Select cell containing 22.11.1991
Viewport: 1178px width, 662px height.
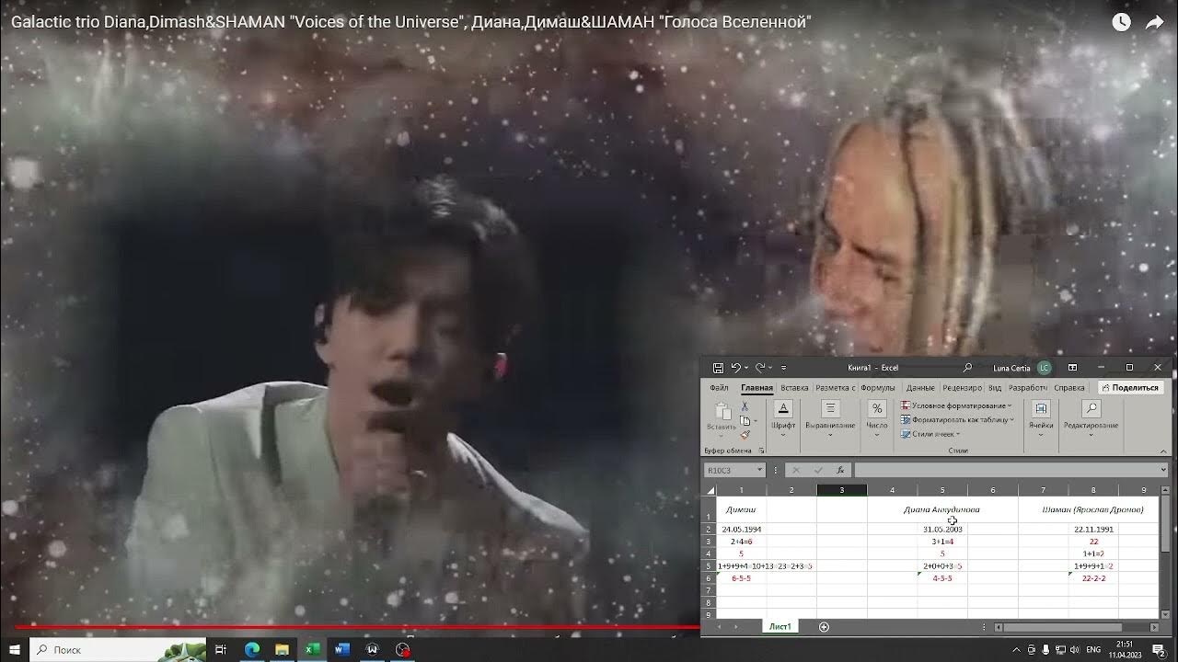pos(1093,530)
